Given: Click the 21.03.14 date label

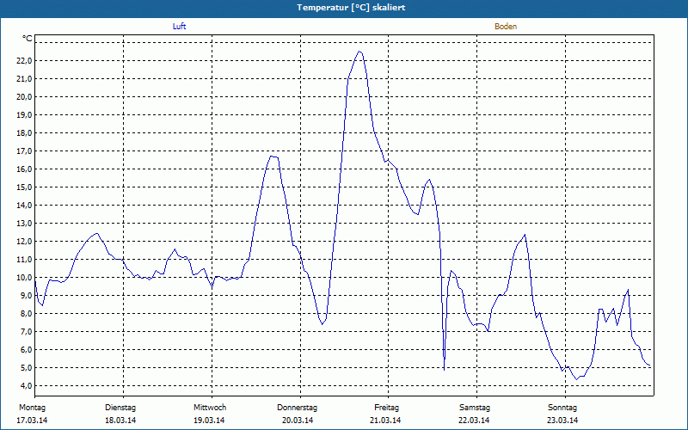Looking at the screenshot, I should point(385,421).
